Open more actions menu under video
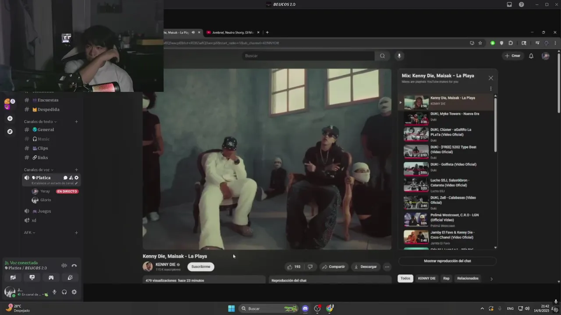Image resolution: width=561 pixels, height=315 pixels. [387, 266]
